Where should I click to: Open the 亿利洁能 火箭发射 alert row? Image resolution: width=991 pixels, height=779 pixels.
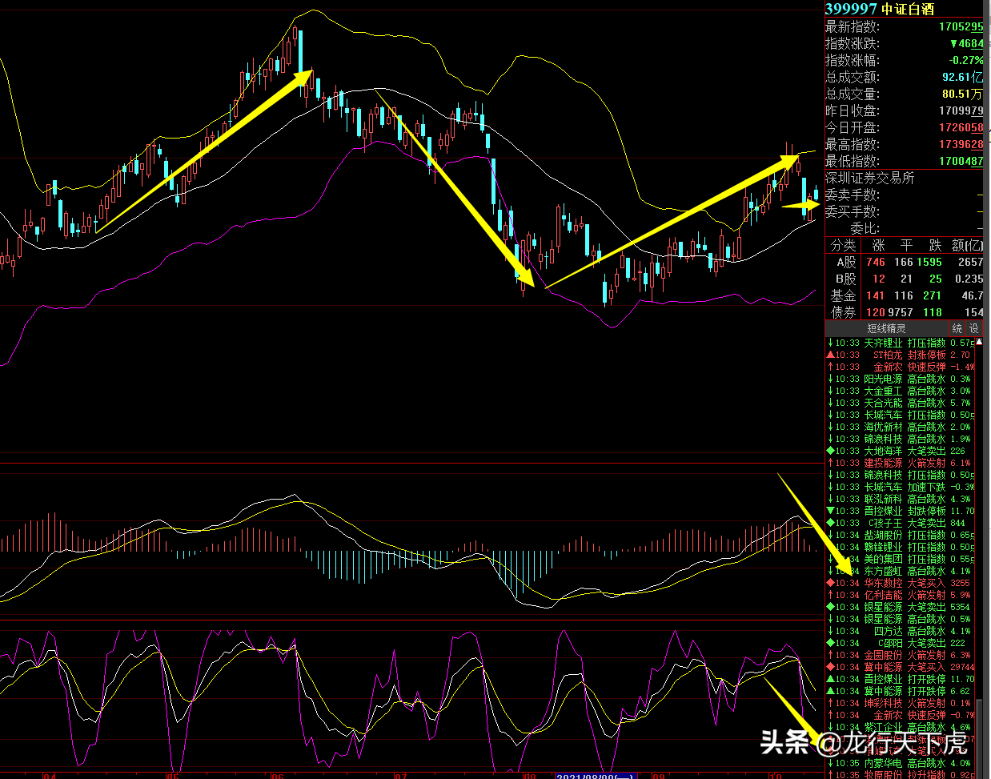(x=901, y=595)
